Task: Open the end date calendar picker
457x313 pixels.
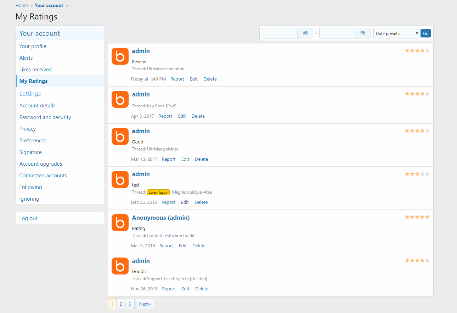Action: click(363, 33)
